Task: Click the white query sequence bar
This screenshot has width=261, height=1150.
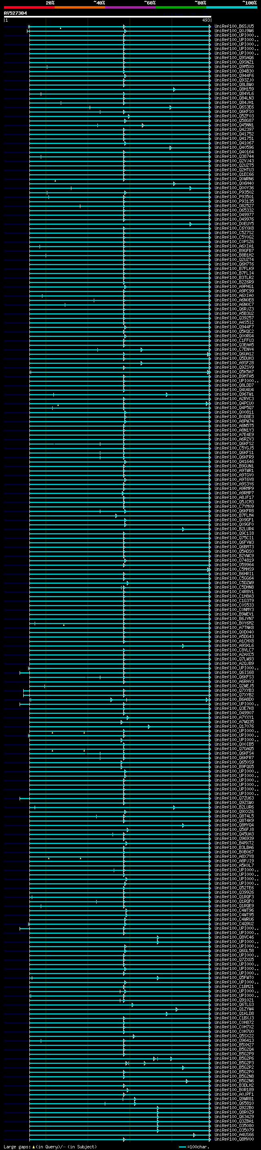Action: pyautogui.click(x=108, y=16)
